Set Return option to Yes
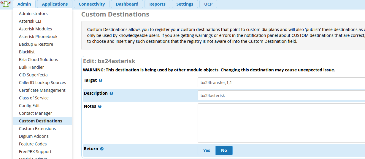This screenshot has height=159, width=365. pyautogui.click(x=207, y=150)
